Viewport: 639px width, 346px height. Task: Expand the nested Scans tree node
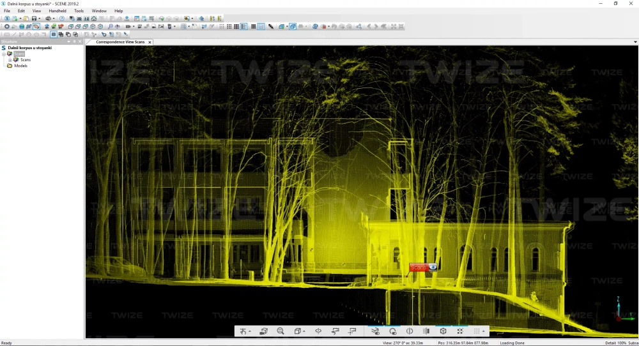10,60
